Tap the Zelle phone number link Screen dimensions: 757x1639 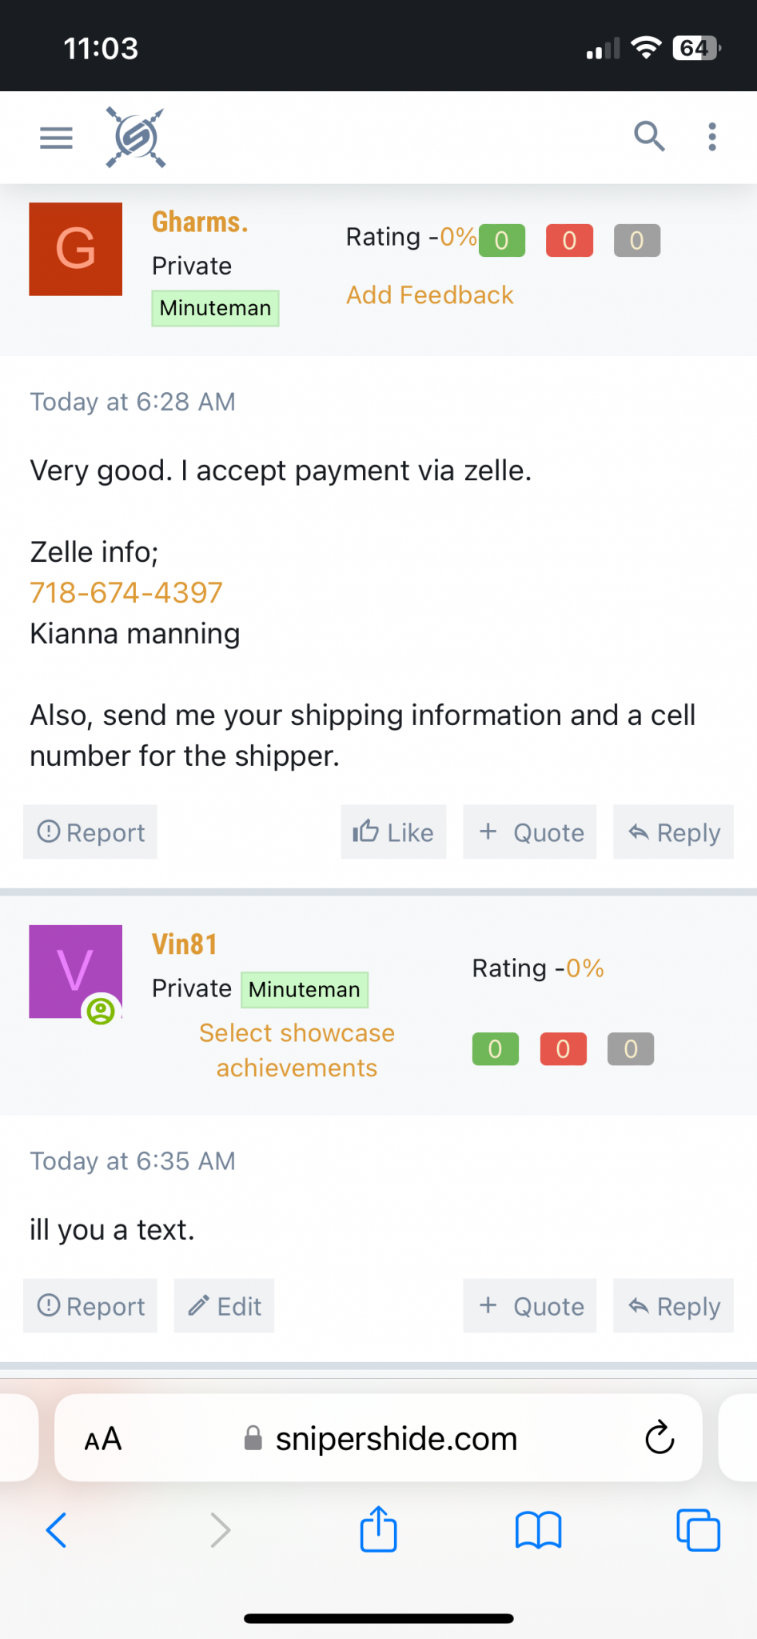[x=126, y=593]
